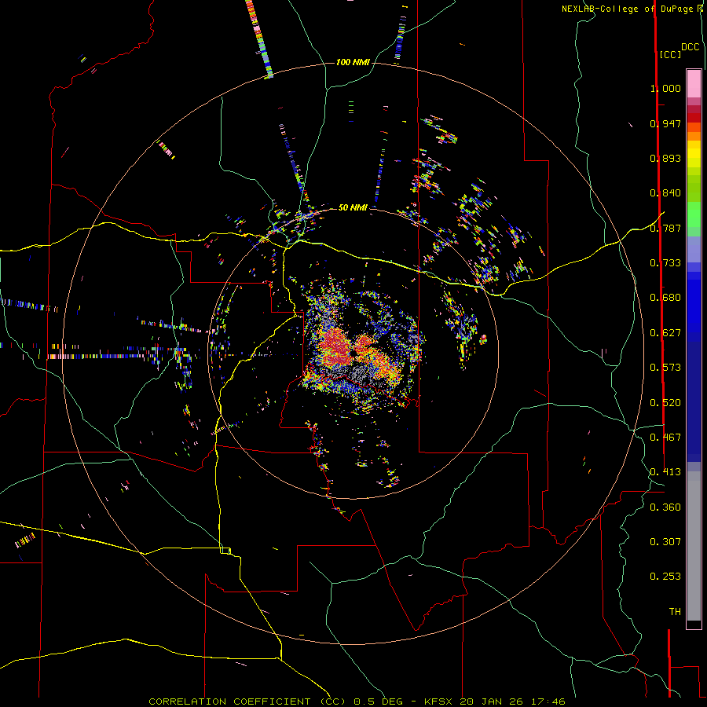Click the 0.573 legend value
The image size is (707, 707).
pos(665,368)
